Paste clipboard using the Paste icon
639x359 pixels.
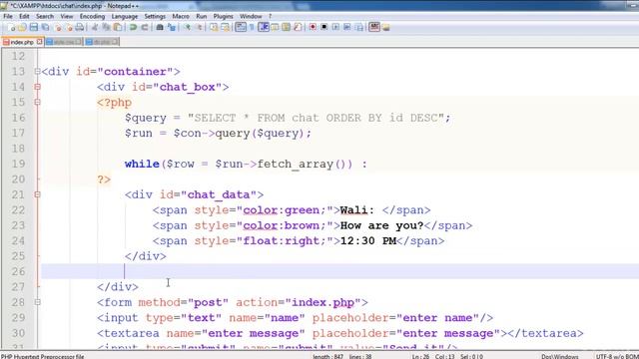(118, 27)
